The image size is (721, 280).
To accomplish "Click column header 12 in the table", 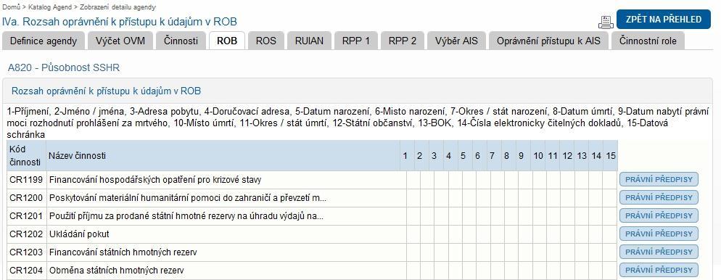I will pyautogui.click(x=567, y=156).
